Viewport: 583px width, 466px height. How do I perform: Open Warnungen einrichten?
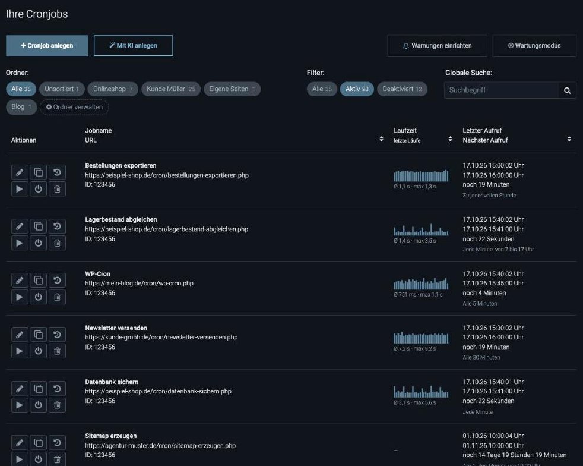[437, 46]
